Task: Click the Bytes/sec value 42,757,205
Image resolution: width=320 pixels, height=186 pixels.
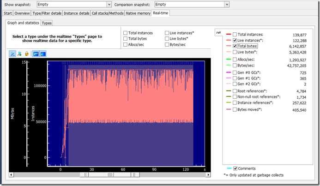Action: [297, 66]
